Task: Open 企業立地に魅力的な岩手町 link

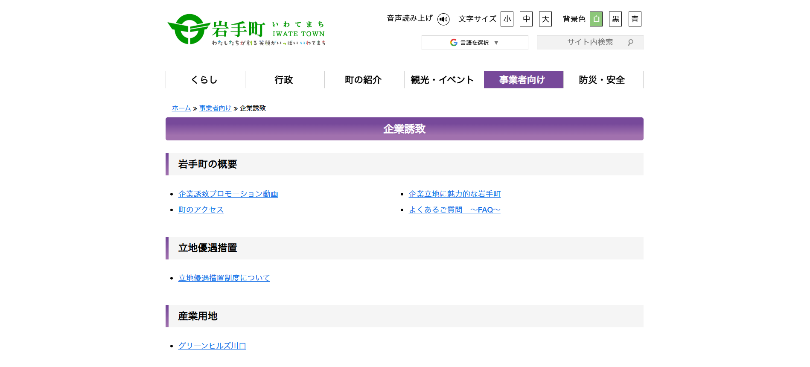Action: 455,194
